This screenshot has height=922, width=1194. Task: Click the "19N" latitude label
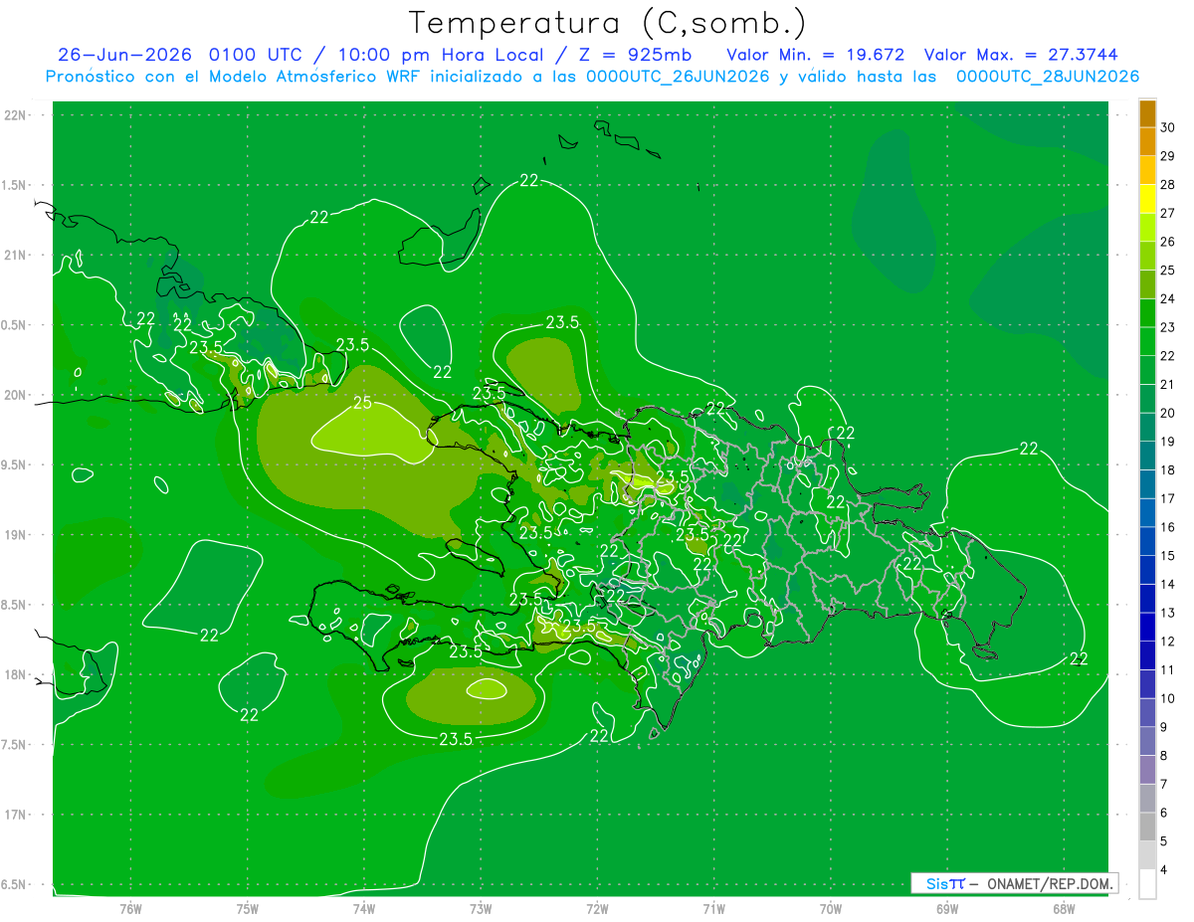tap(16, 535)
